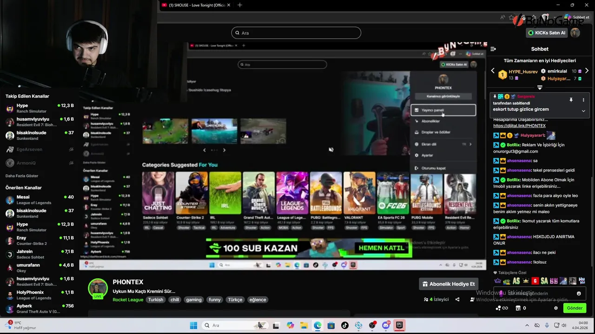Send chat message with Gönder button

(575, 308)
